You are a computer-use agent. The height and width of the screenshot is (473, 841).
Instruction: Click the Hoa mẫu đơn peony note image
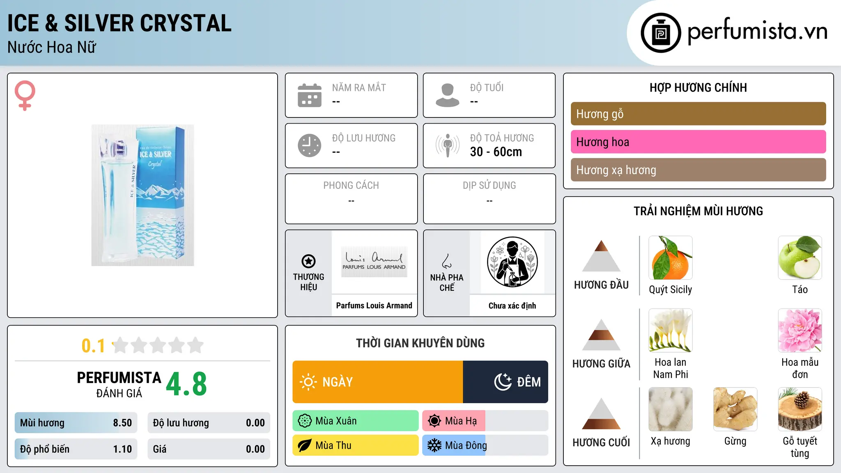pyautogui.click(x=800, y=331)
